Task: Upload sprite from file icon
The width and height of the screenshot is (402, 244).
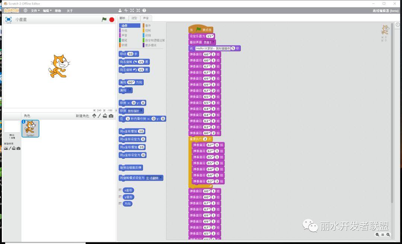Action: [x=105, y=116]
